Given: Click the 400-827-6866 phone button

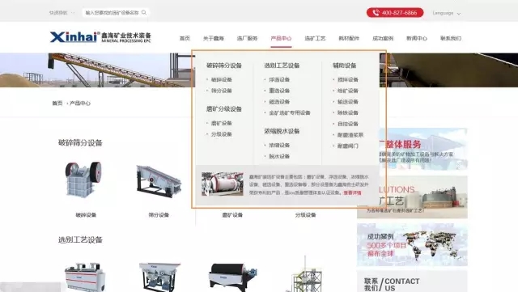Looking at the screenshot, I should (x=395, y=13).
